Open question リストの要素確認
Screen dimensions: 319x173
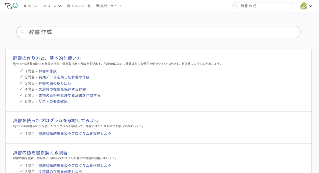(53, 102)
